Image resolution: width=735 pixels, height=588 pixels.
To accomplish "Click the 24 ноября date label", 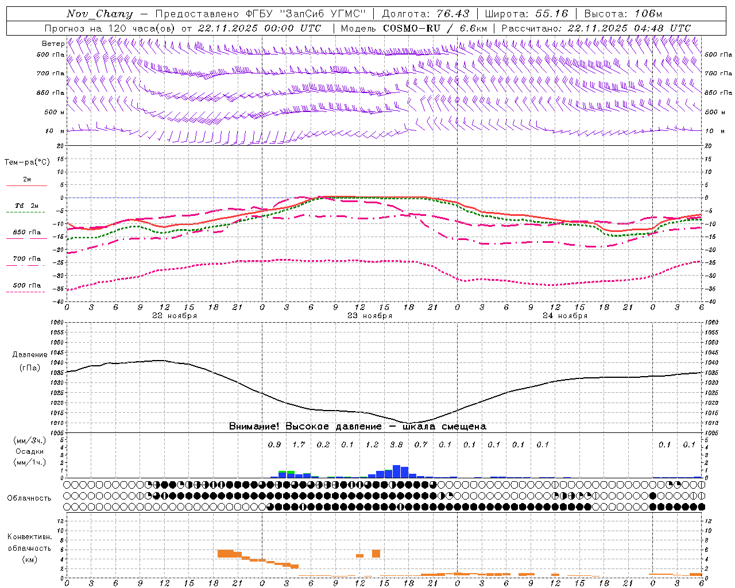I will (x=565, y=316).
